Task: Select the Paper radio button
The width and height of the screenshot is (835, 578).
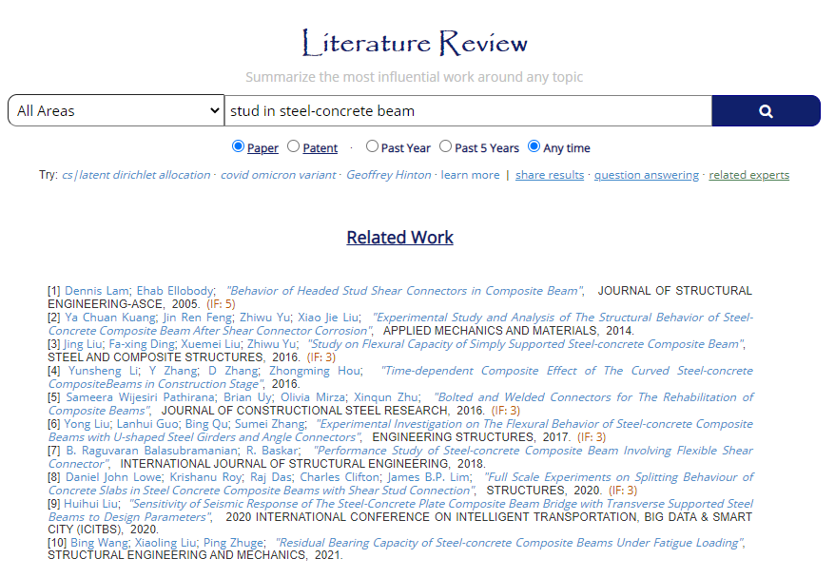Action: (x=238, y=146)
